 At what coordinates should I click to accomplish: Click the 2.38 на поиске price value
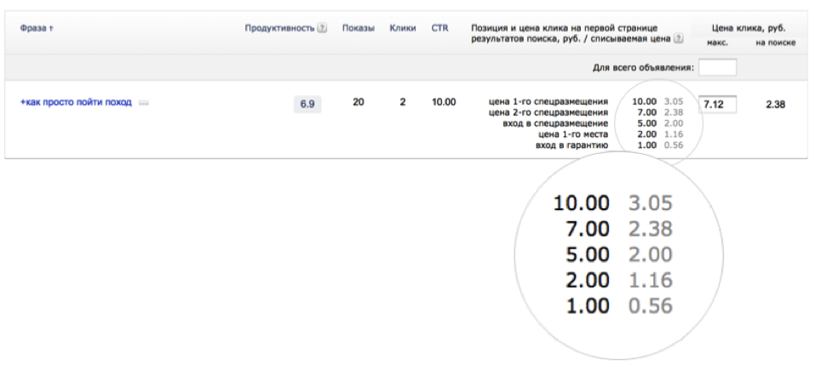point(774,104)
